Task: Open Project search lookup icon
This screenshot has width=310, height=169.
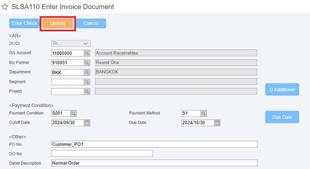Action: 87,91
